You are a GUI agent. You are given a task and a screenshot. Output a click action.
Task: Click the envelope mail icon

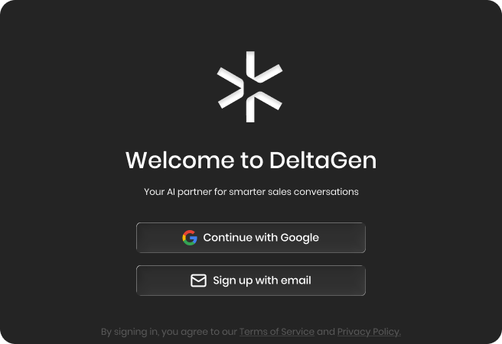coord(198,281)
